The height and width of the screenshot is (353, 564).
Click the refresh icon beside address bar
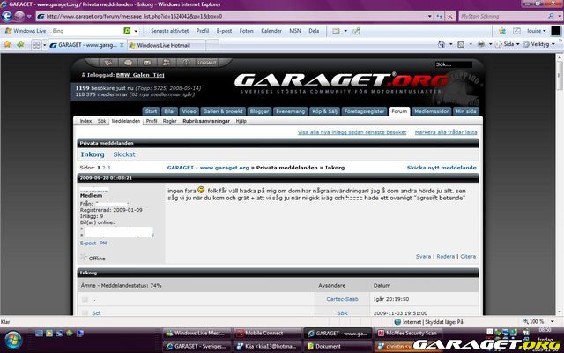point(439,16)
